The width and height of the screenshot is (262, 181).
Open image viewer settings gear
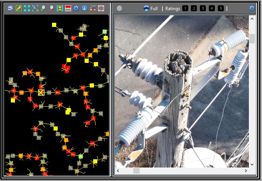click(x=252, y=8)
